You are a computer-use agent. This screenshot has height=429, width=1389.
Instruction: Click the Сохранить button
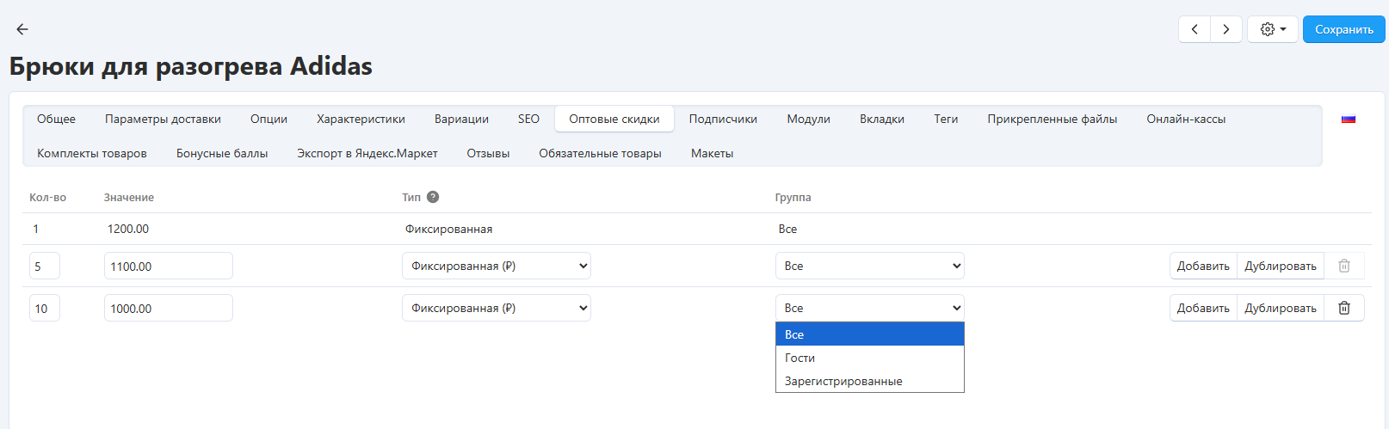(1344, 29)
